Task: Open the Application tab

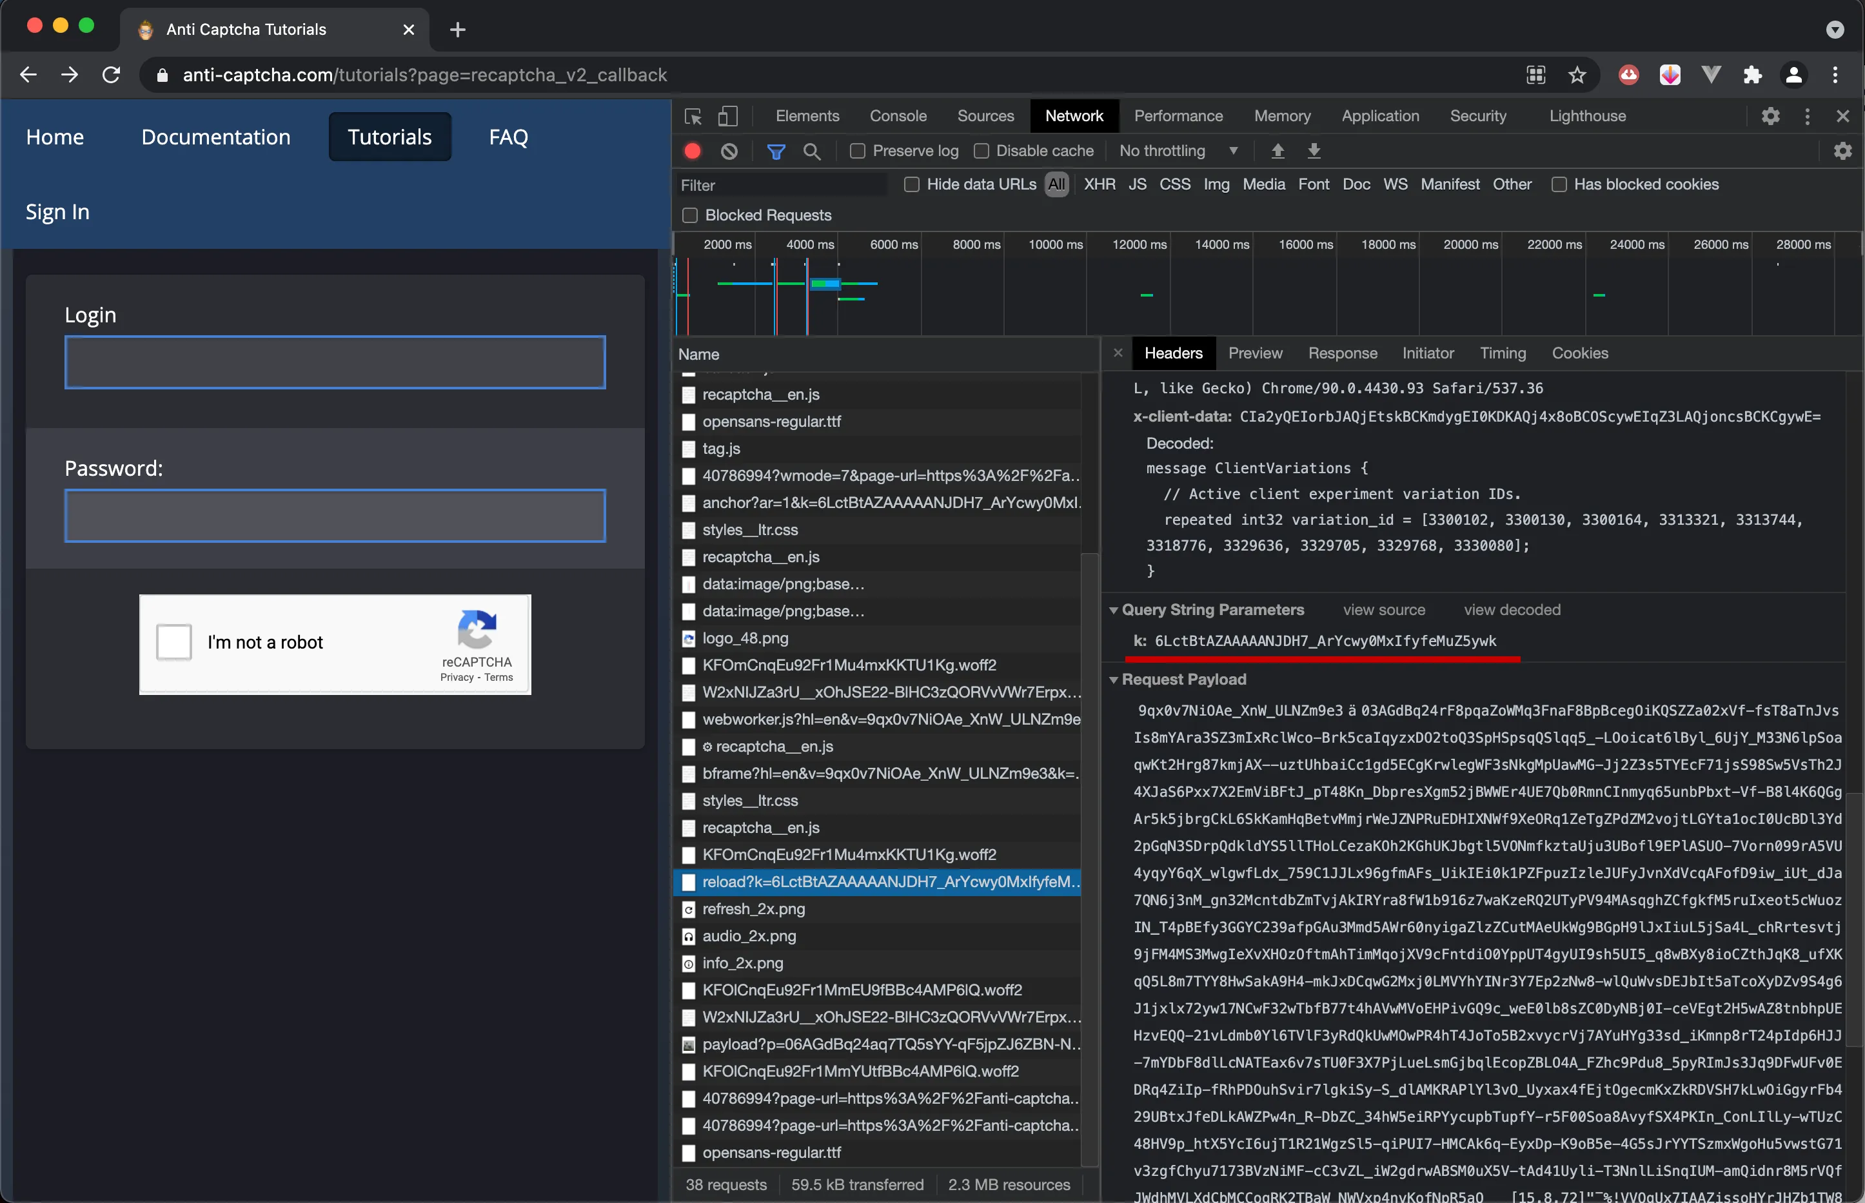Action: (x=1380, y=117)
